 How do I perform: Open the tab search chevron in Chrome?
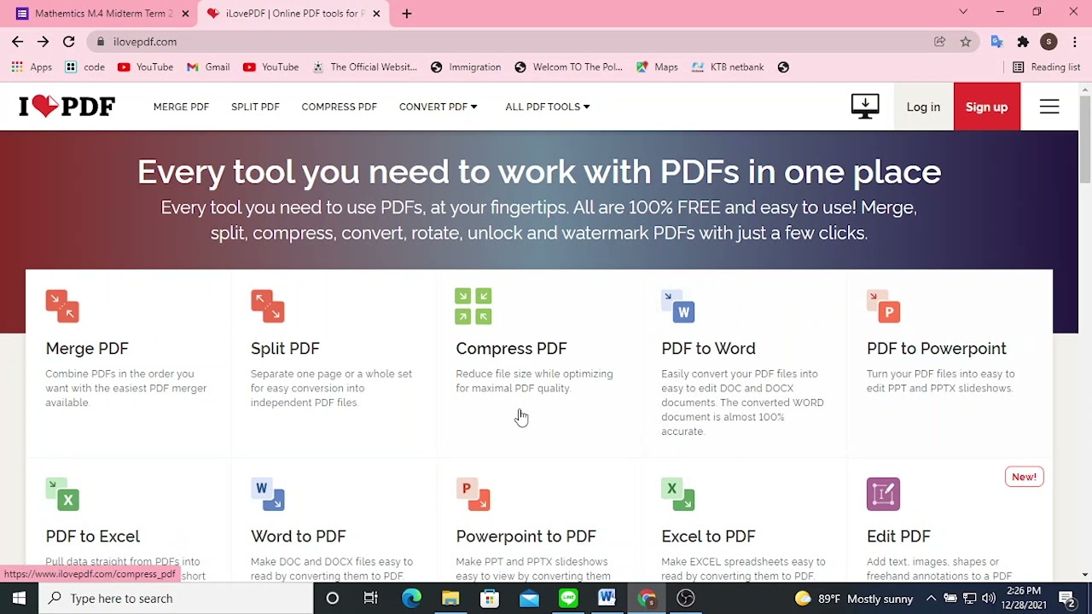pos(963,12)
